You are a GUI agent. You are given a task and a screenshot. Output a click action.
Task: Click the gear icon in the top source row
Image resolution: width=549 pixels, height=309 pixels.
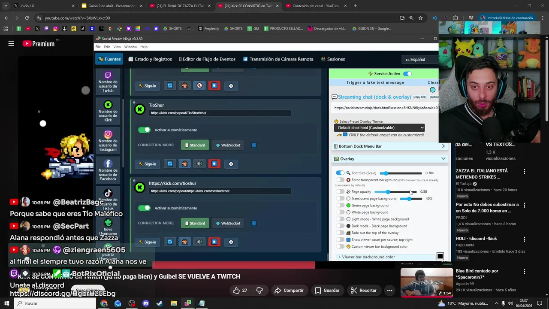coord(231,86)
